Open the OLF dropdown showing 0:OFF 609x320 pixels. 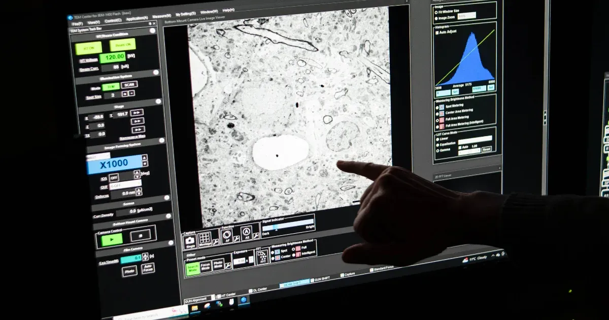[x=125, y=185]
